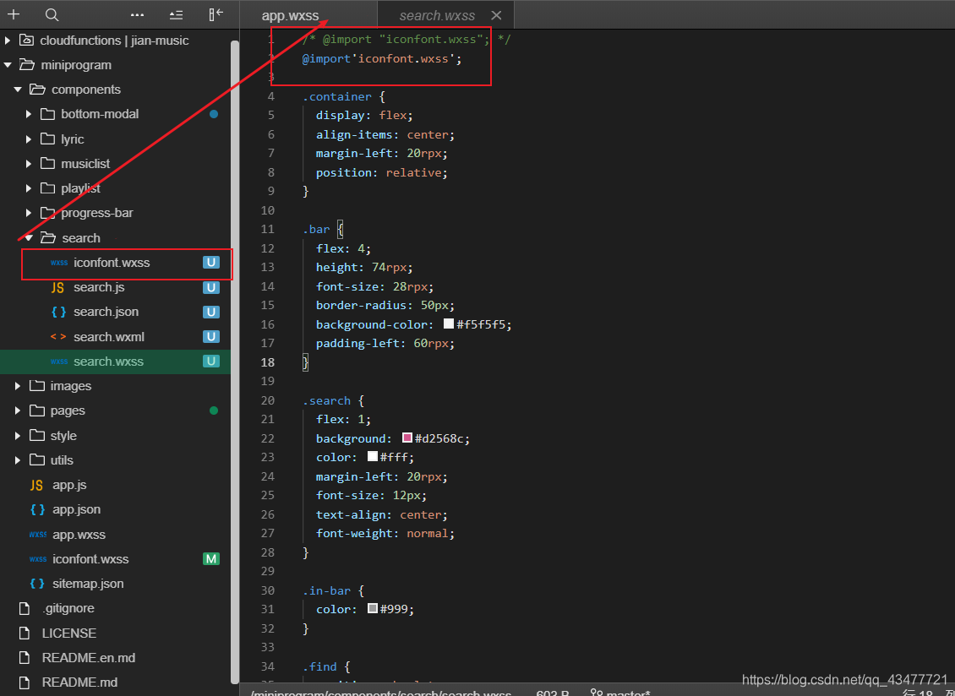This screenshot has height=696, width=955.
Task: Click the green dot on pages folder
Action: tap(214, 411)
